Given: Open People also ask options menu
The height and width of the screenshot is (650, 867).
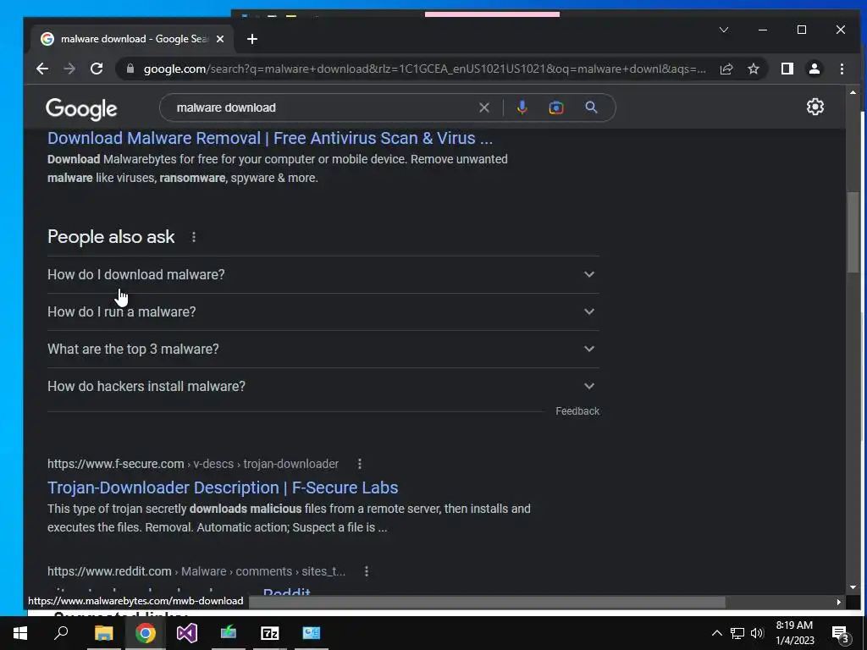Looking at the screenshot, I should tap(194, 237).
